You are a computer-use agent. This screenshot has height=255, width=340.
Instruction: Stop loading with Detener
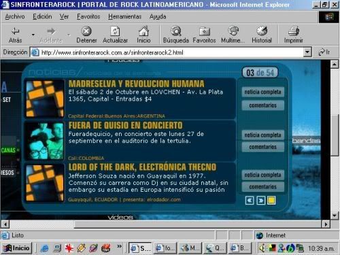point(86,35)
